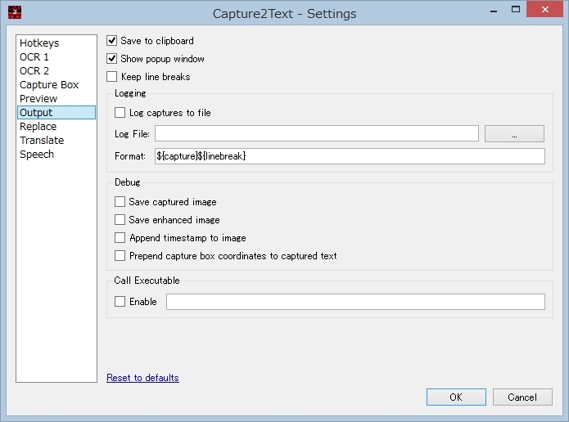Screen dimensions: 569x422
Task: Enable Keep line breaks
Action: (112, 77)
